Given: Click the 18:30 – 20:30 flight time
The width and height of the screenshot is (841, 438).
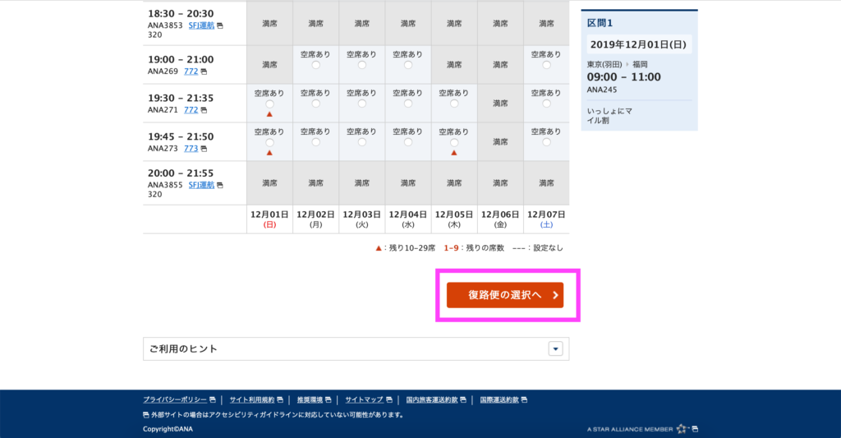Looking at the screenshot, I should [181, 13].
